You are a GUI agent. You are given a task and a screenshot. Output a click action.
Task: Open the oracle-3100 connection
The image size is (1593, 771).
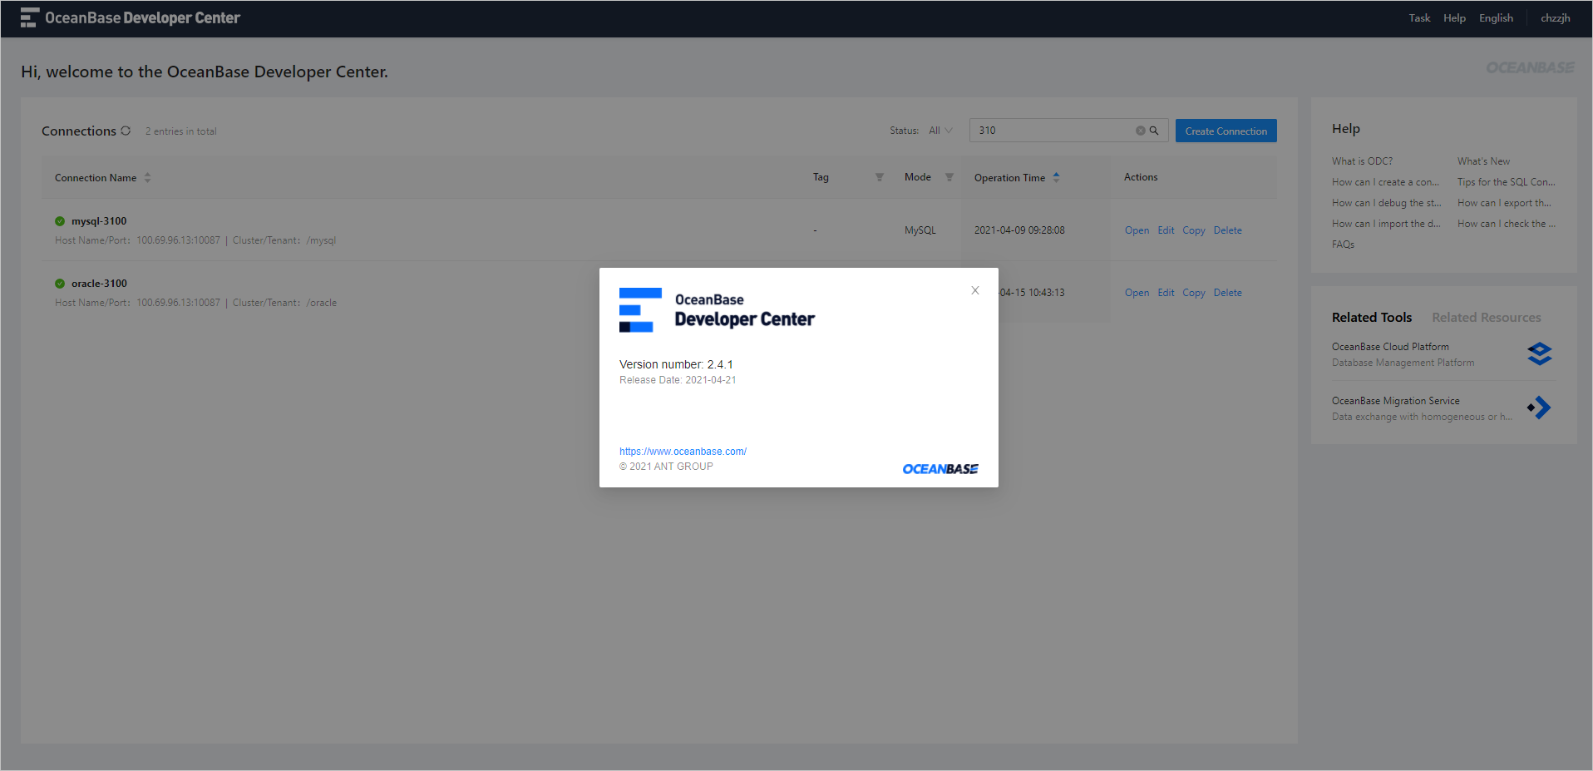pyautogui.click(x=1137, y=293)
